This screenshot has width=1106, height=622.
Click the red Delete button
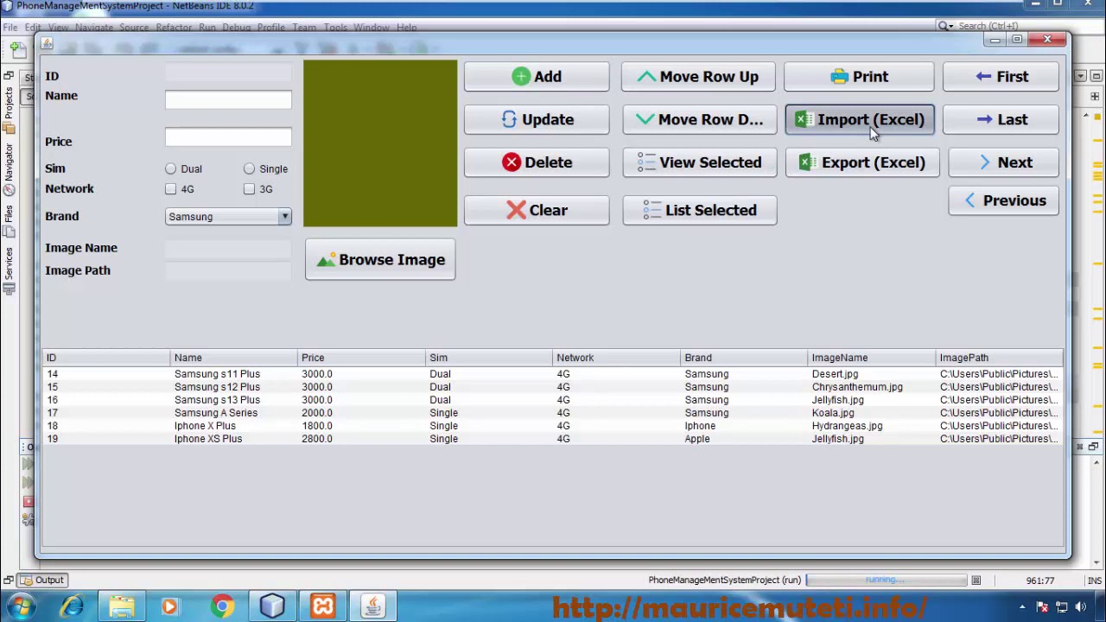pyautogui.click(x=536, y=162)
